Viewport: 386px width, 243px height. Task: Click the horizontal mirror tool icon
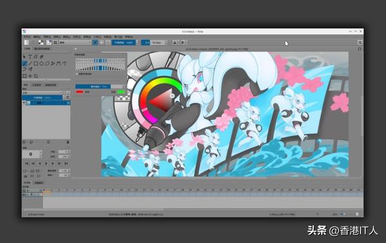tap(175, 43)
